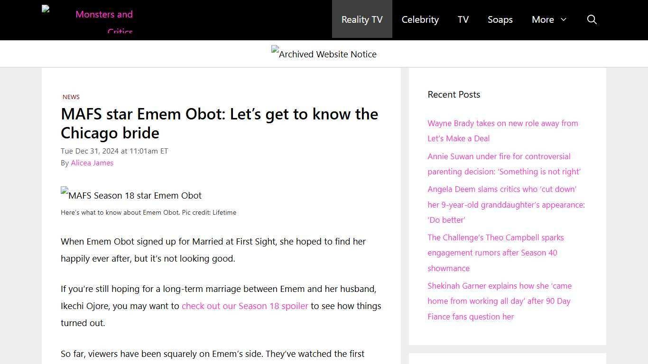Select the Reality TV menu item

(361, 19)
